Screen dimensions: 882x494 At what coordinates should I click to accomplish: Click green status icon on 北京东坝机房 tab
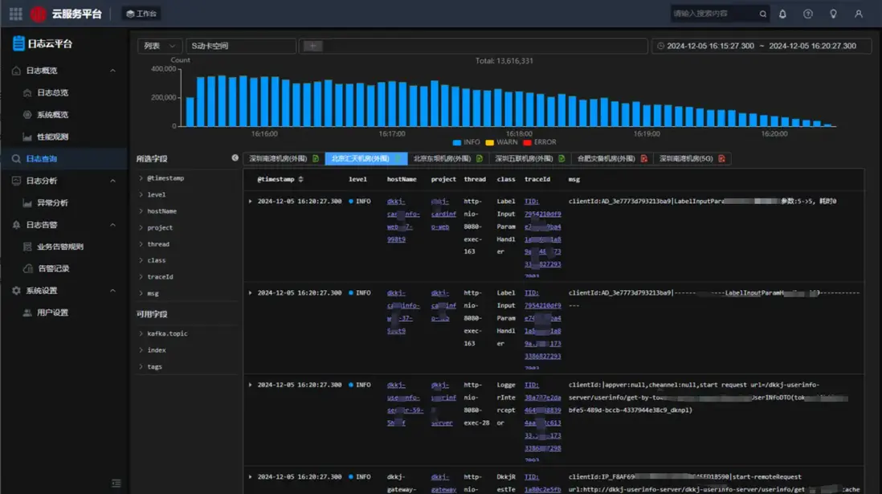coord(480,159)
